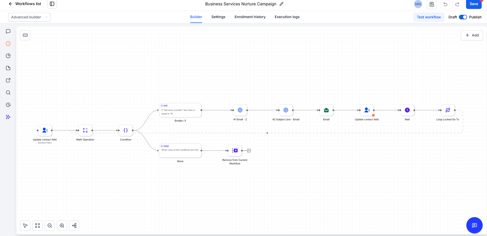
Task: Zoom in the canvas
Action: 62,226
